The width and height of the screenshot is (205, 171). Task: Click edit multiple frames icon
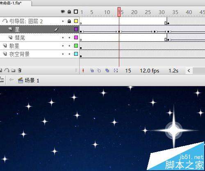click(x=107, y=71)
